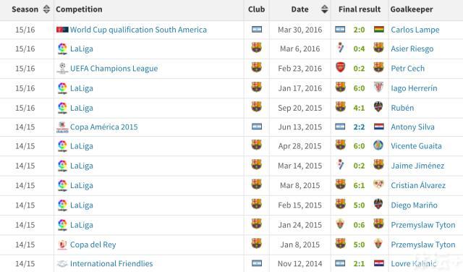
Task: Click the Argentina flag in Club column, Copa América row
Action: click(x=257, y=127)
